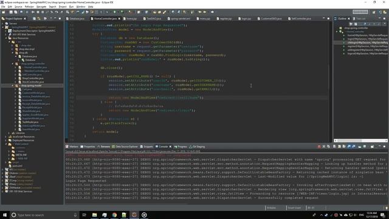Open File Explorer from taskbar

point(95,215)
